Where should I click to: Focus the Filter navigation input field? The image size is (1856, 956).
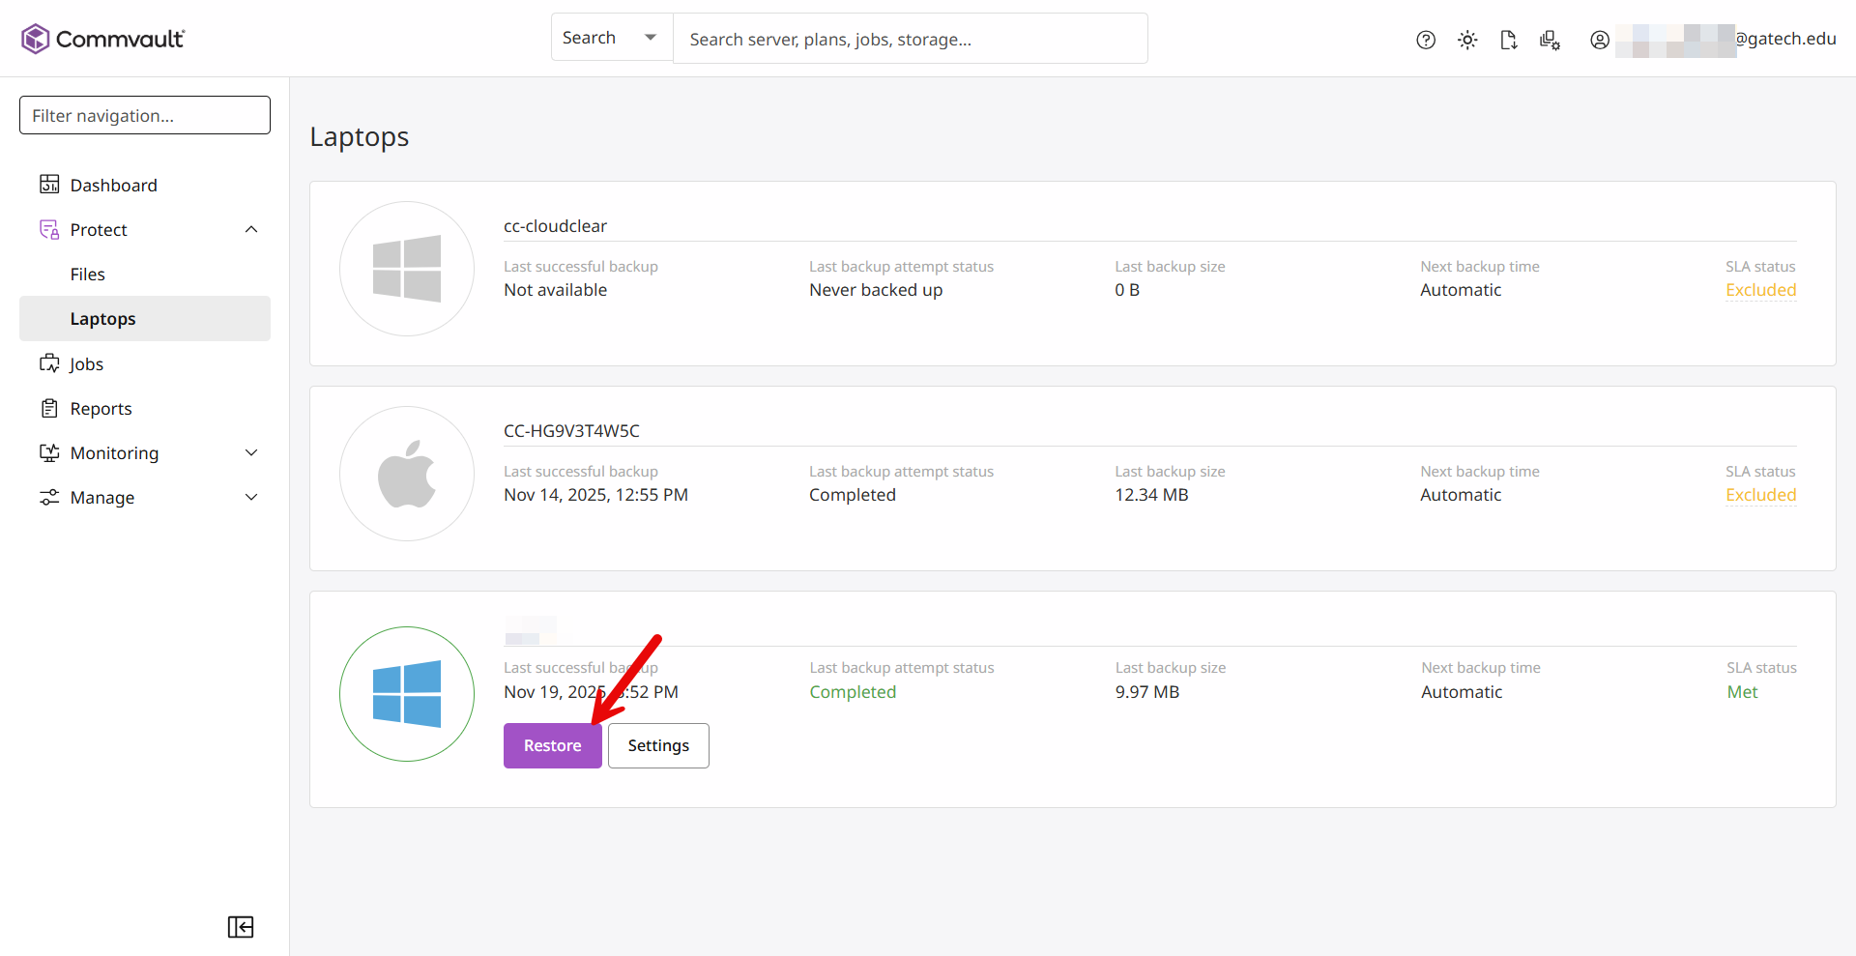(x=145, y=115)
